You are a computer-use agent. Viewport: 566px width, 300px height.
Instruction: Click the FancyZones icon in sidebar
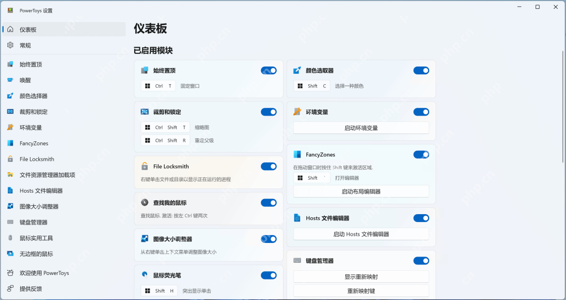tap(10, 143)
